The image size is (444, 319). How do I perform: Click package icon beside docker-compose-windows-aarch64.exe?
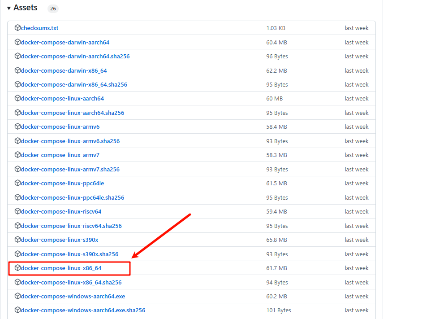17,296
